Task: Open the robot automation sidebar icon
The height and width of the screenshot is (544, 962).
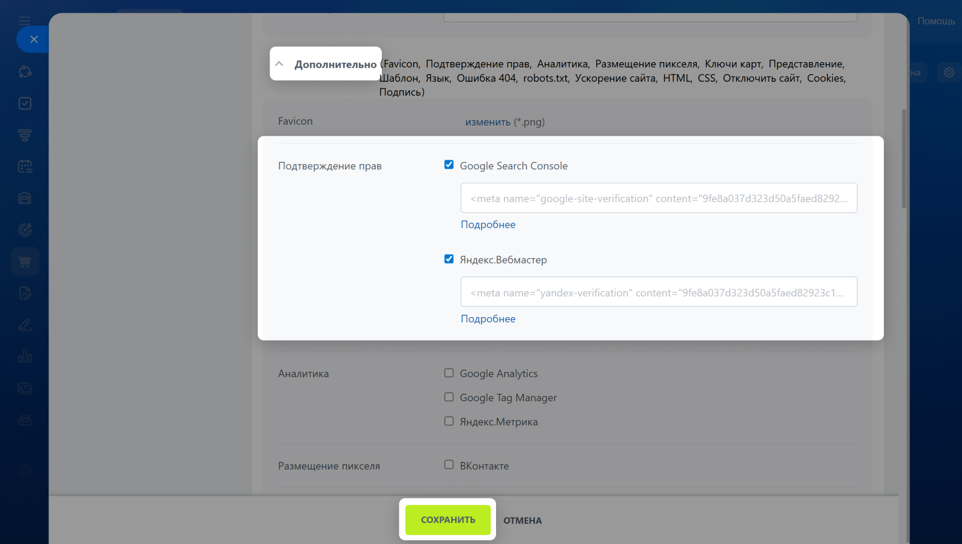Action: click(x=25, y=420)
